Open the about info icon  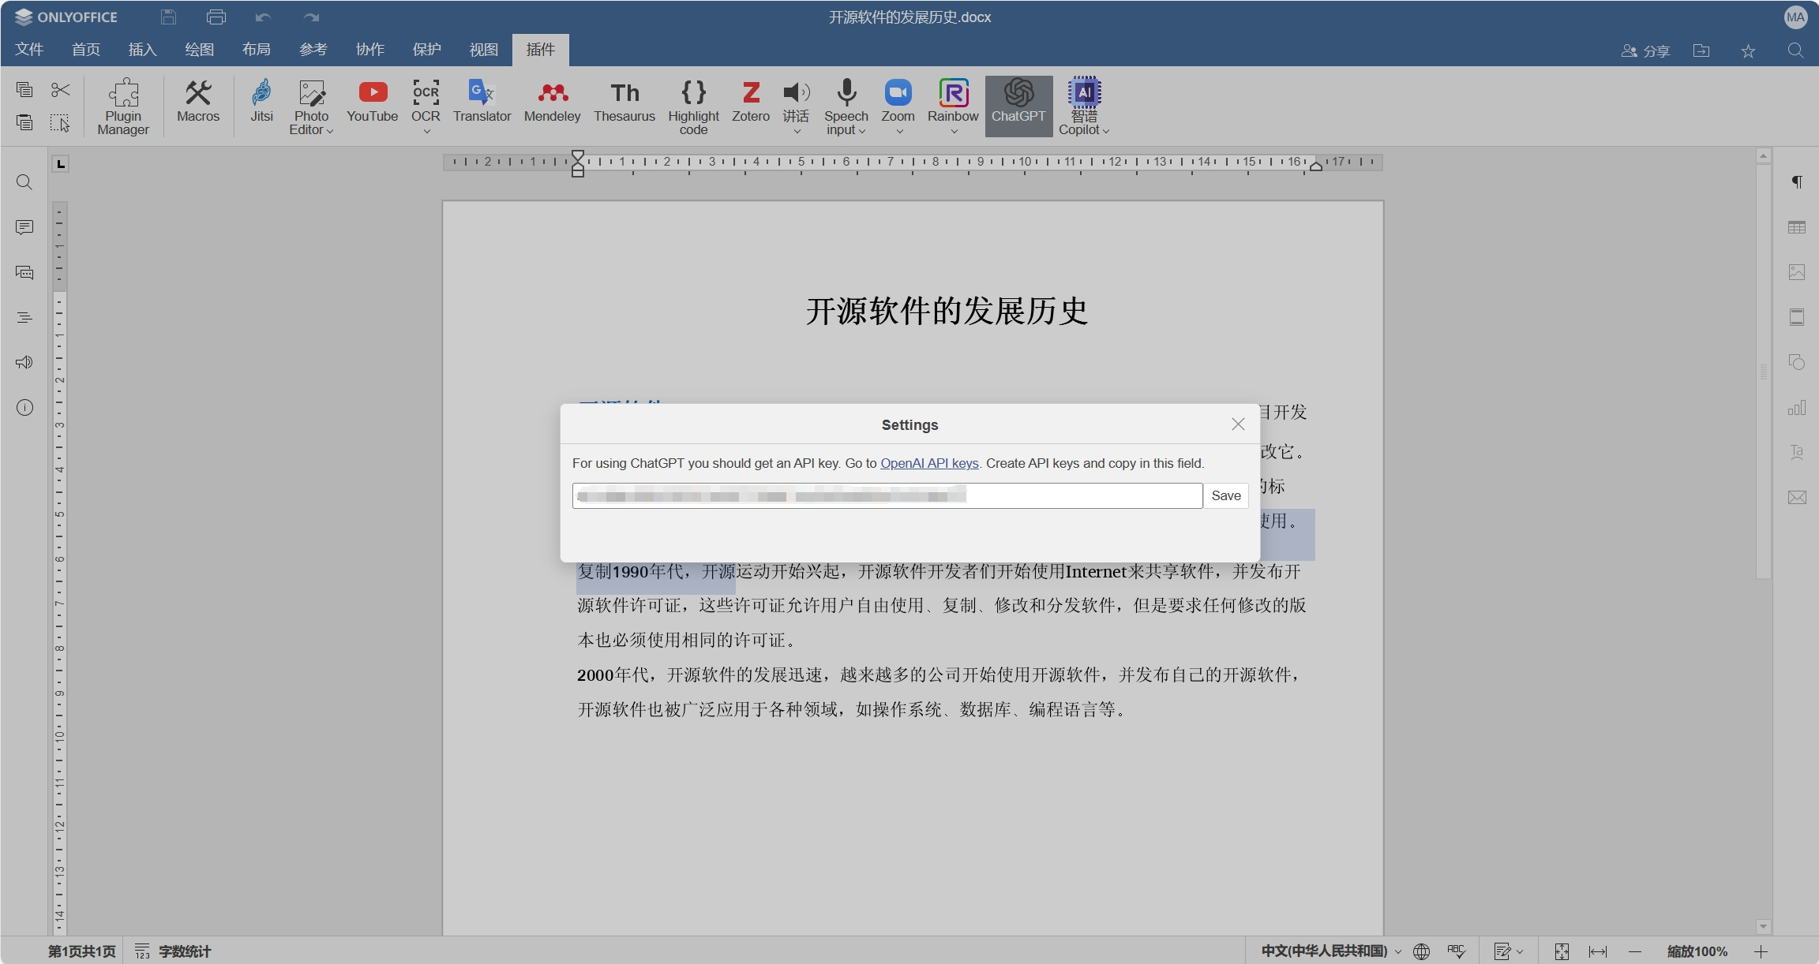click(24, 407)
